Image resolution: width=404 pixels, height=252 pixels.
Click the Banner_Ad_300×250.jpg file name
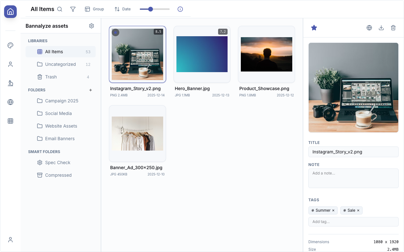pyautogui.click(x=136, y=168)
